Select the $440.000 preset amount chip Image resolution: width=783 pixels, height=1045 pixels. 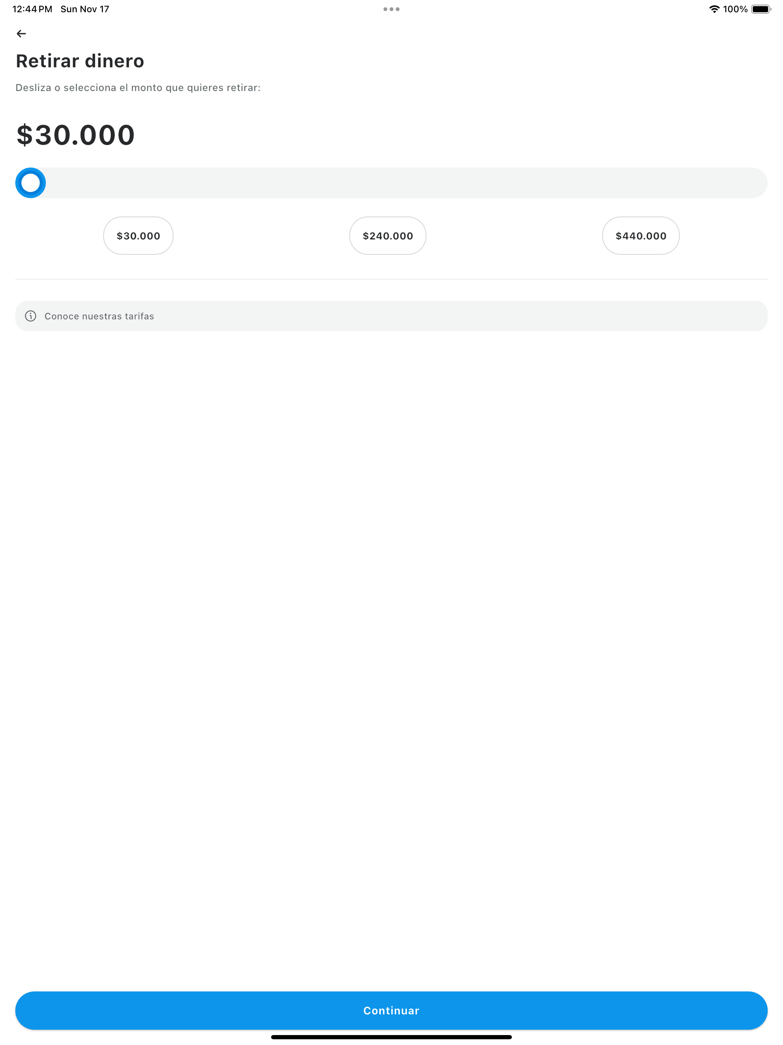point(641,236)
